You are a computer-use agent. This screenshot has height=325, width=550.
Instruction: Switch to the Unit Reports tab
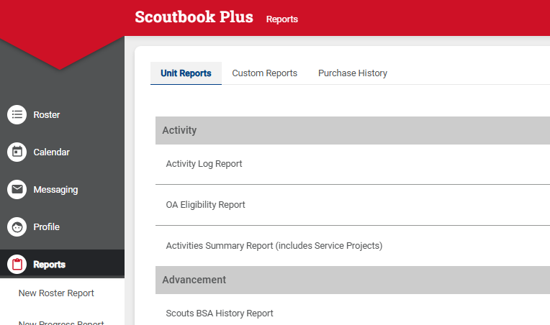click(x=186, y=73)
